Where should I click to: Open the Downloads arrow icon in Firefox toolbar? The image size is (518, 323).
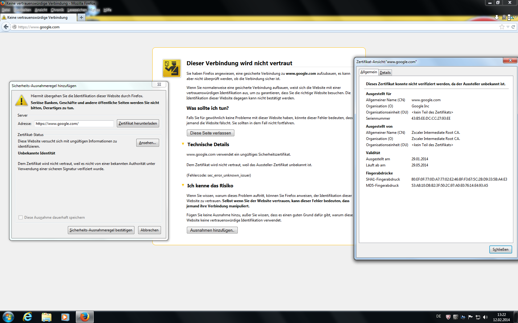click(x=496, y=17)
